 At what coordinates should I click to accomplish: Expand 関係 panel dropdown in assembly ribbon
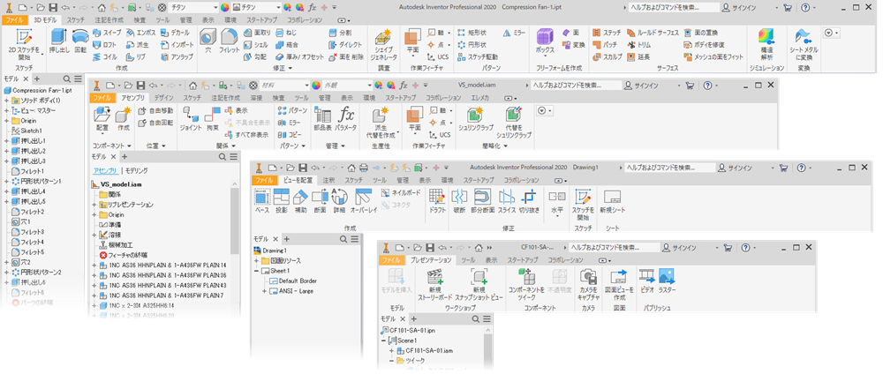[x=228, y=146]
